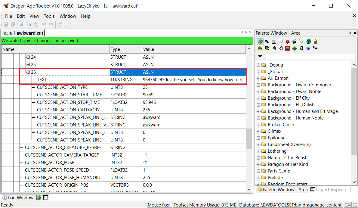358x208 pixels.
Task: Select the Merchant gold coins palette icon
Action: tap(315, 42)
